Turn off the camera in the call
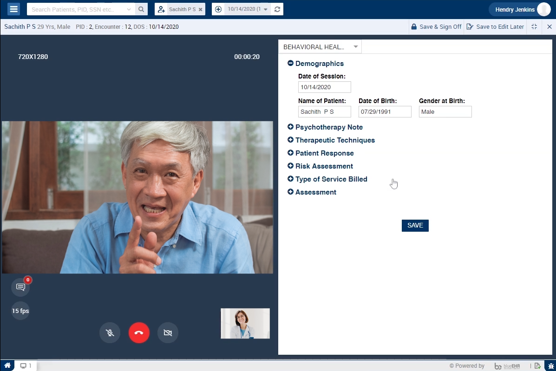Viewport: 556px width, 371px height. (168, 333)
